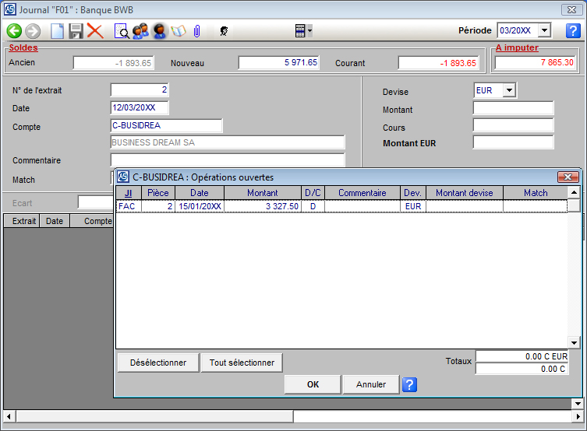Click the dialog's vertical scrollbar down arrow

coord(574,342)
